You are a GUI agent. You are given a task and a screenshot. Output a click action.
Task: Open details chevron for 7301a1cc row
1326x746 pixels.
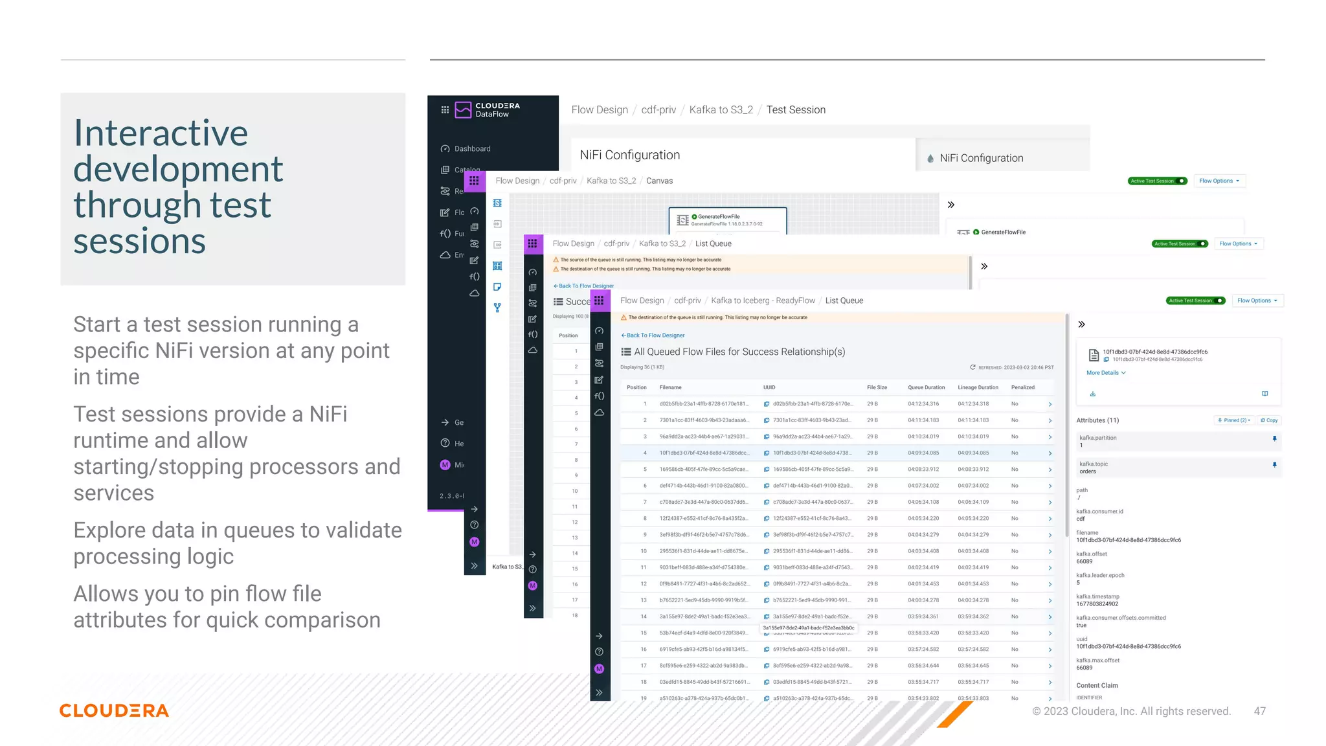coord(1050,421)
